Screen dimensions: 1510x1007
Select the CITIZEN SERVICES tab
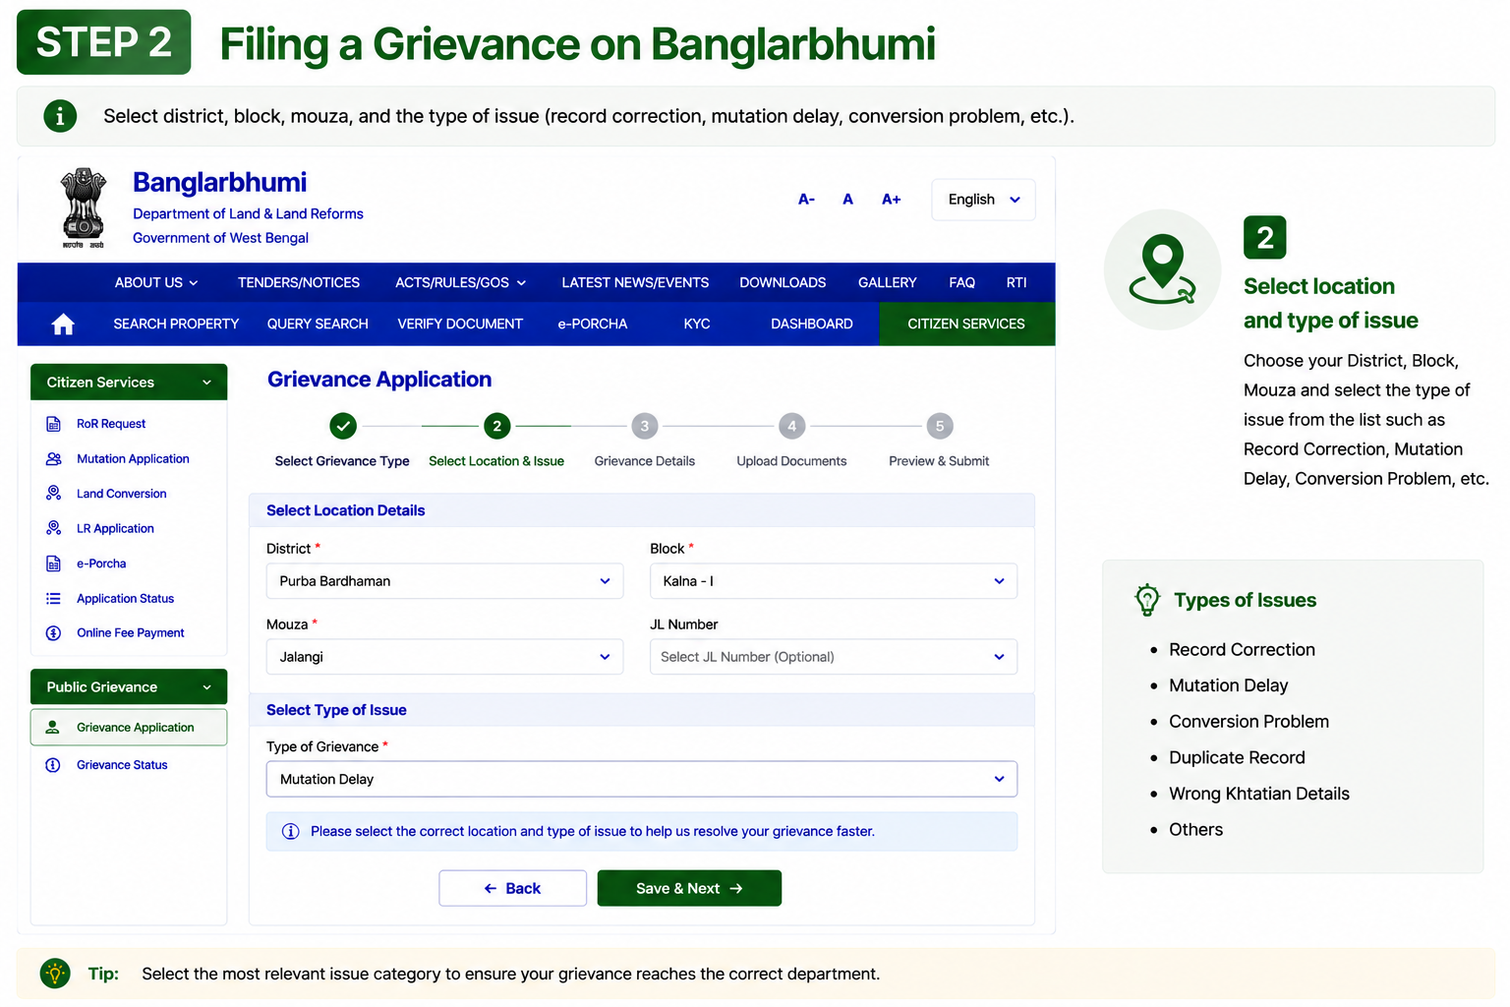point(966,324)
